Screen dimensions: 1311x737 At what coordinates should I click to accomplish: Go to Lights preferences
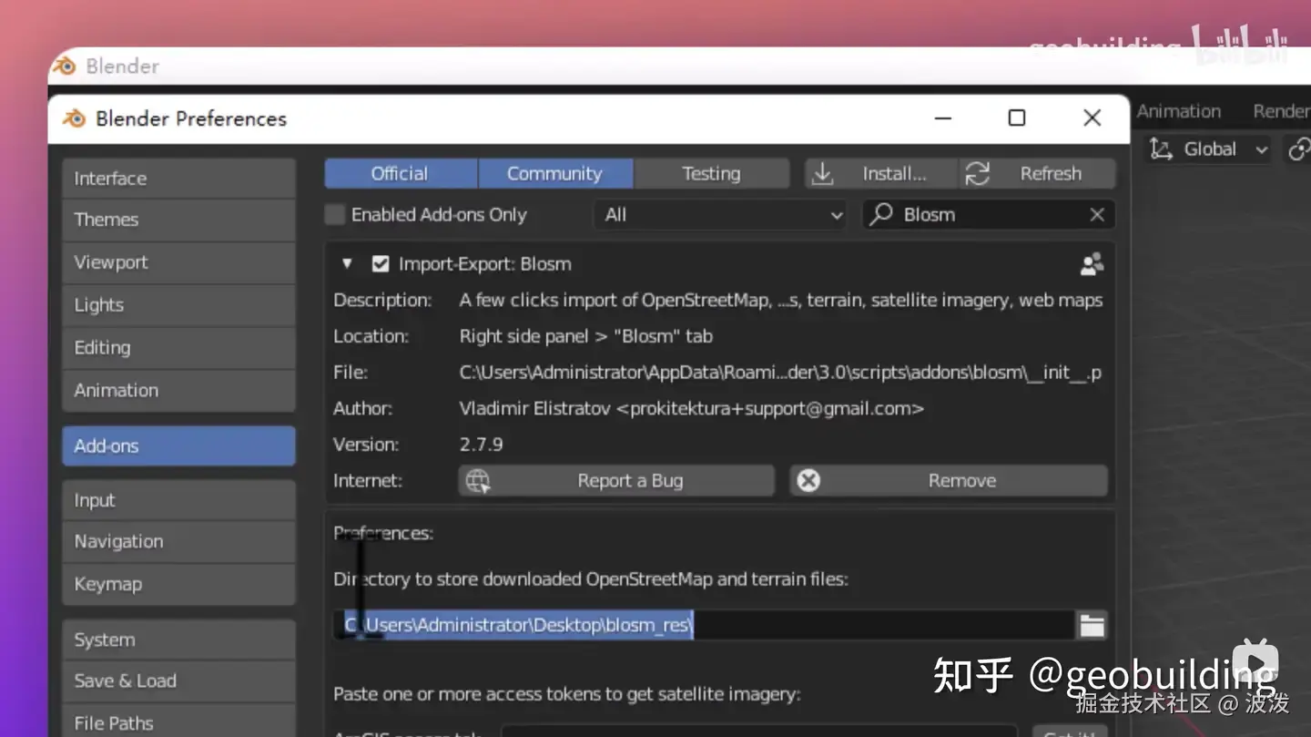point(178,304)
